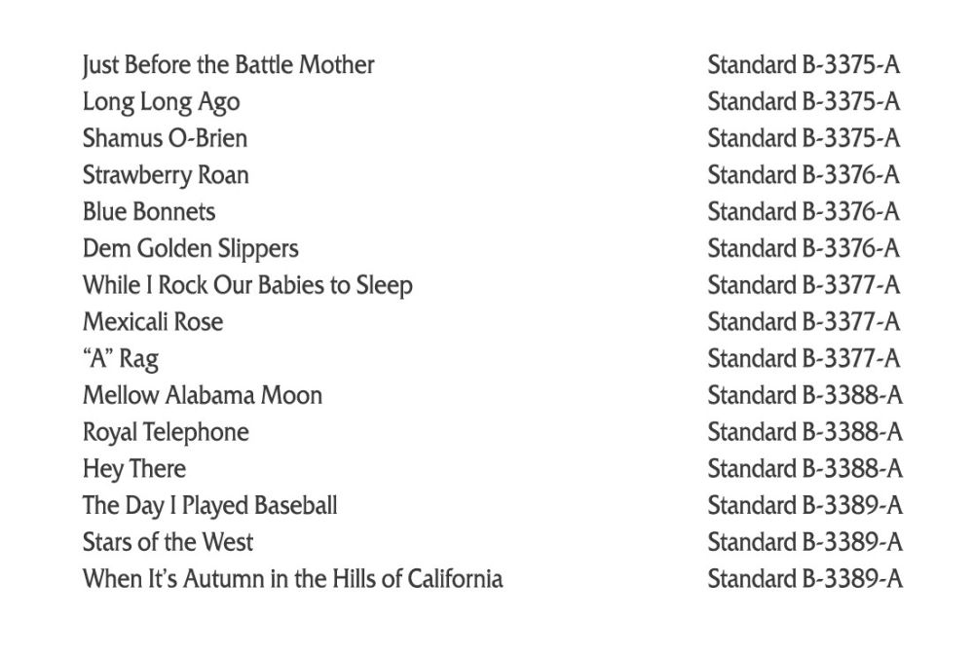
Task: Select Stars of the West title
Action: point(168,542)
